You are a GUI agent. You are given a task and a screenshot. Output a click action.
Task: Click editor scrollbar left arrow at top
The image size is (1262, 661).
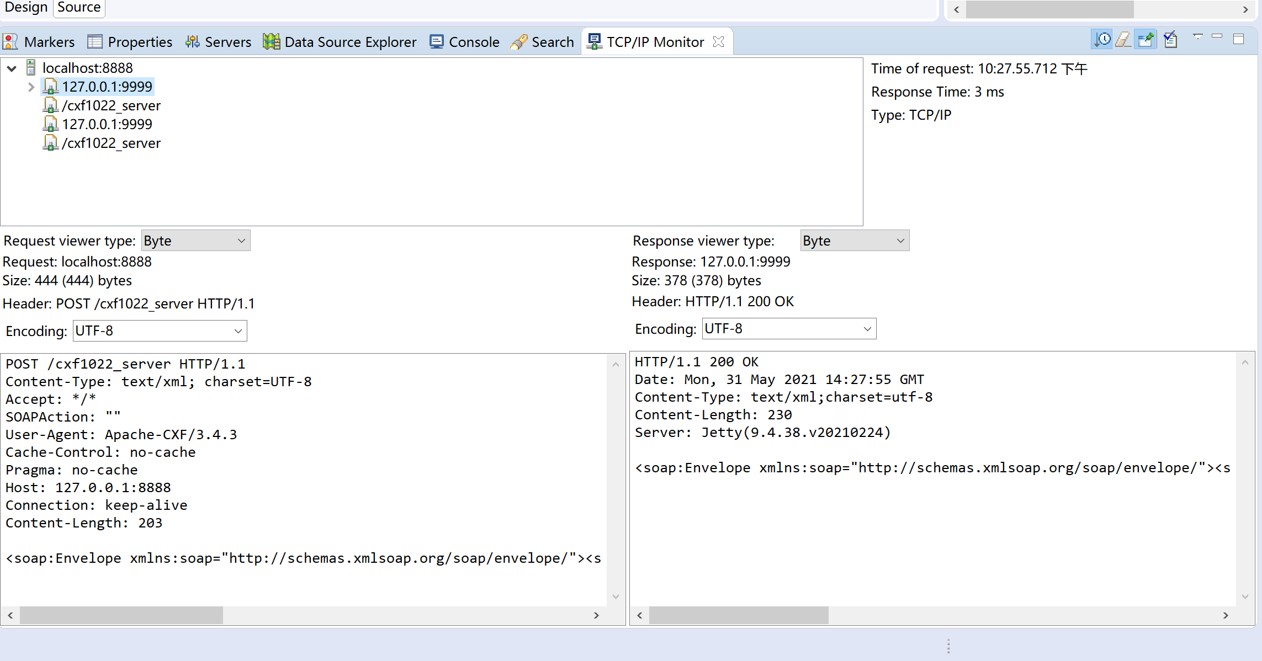click(957, 9)
